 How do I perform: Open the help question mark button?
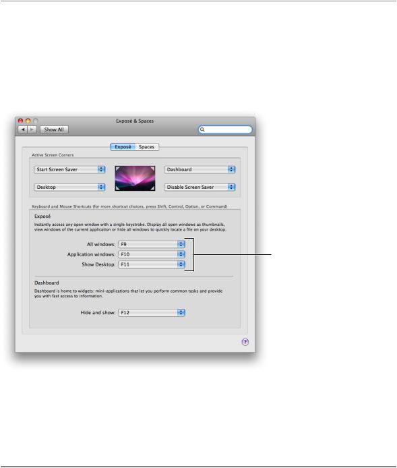(245, 342)
